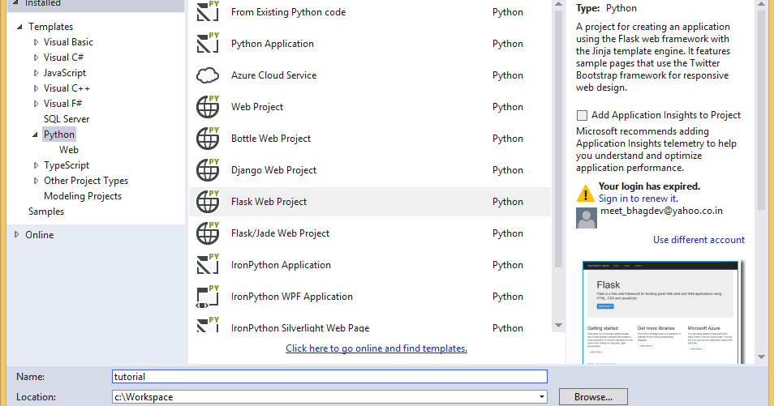Collapse the Python tree node
774x406 pixels.
coord(36,135)
